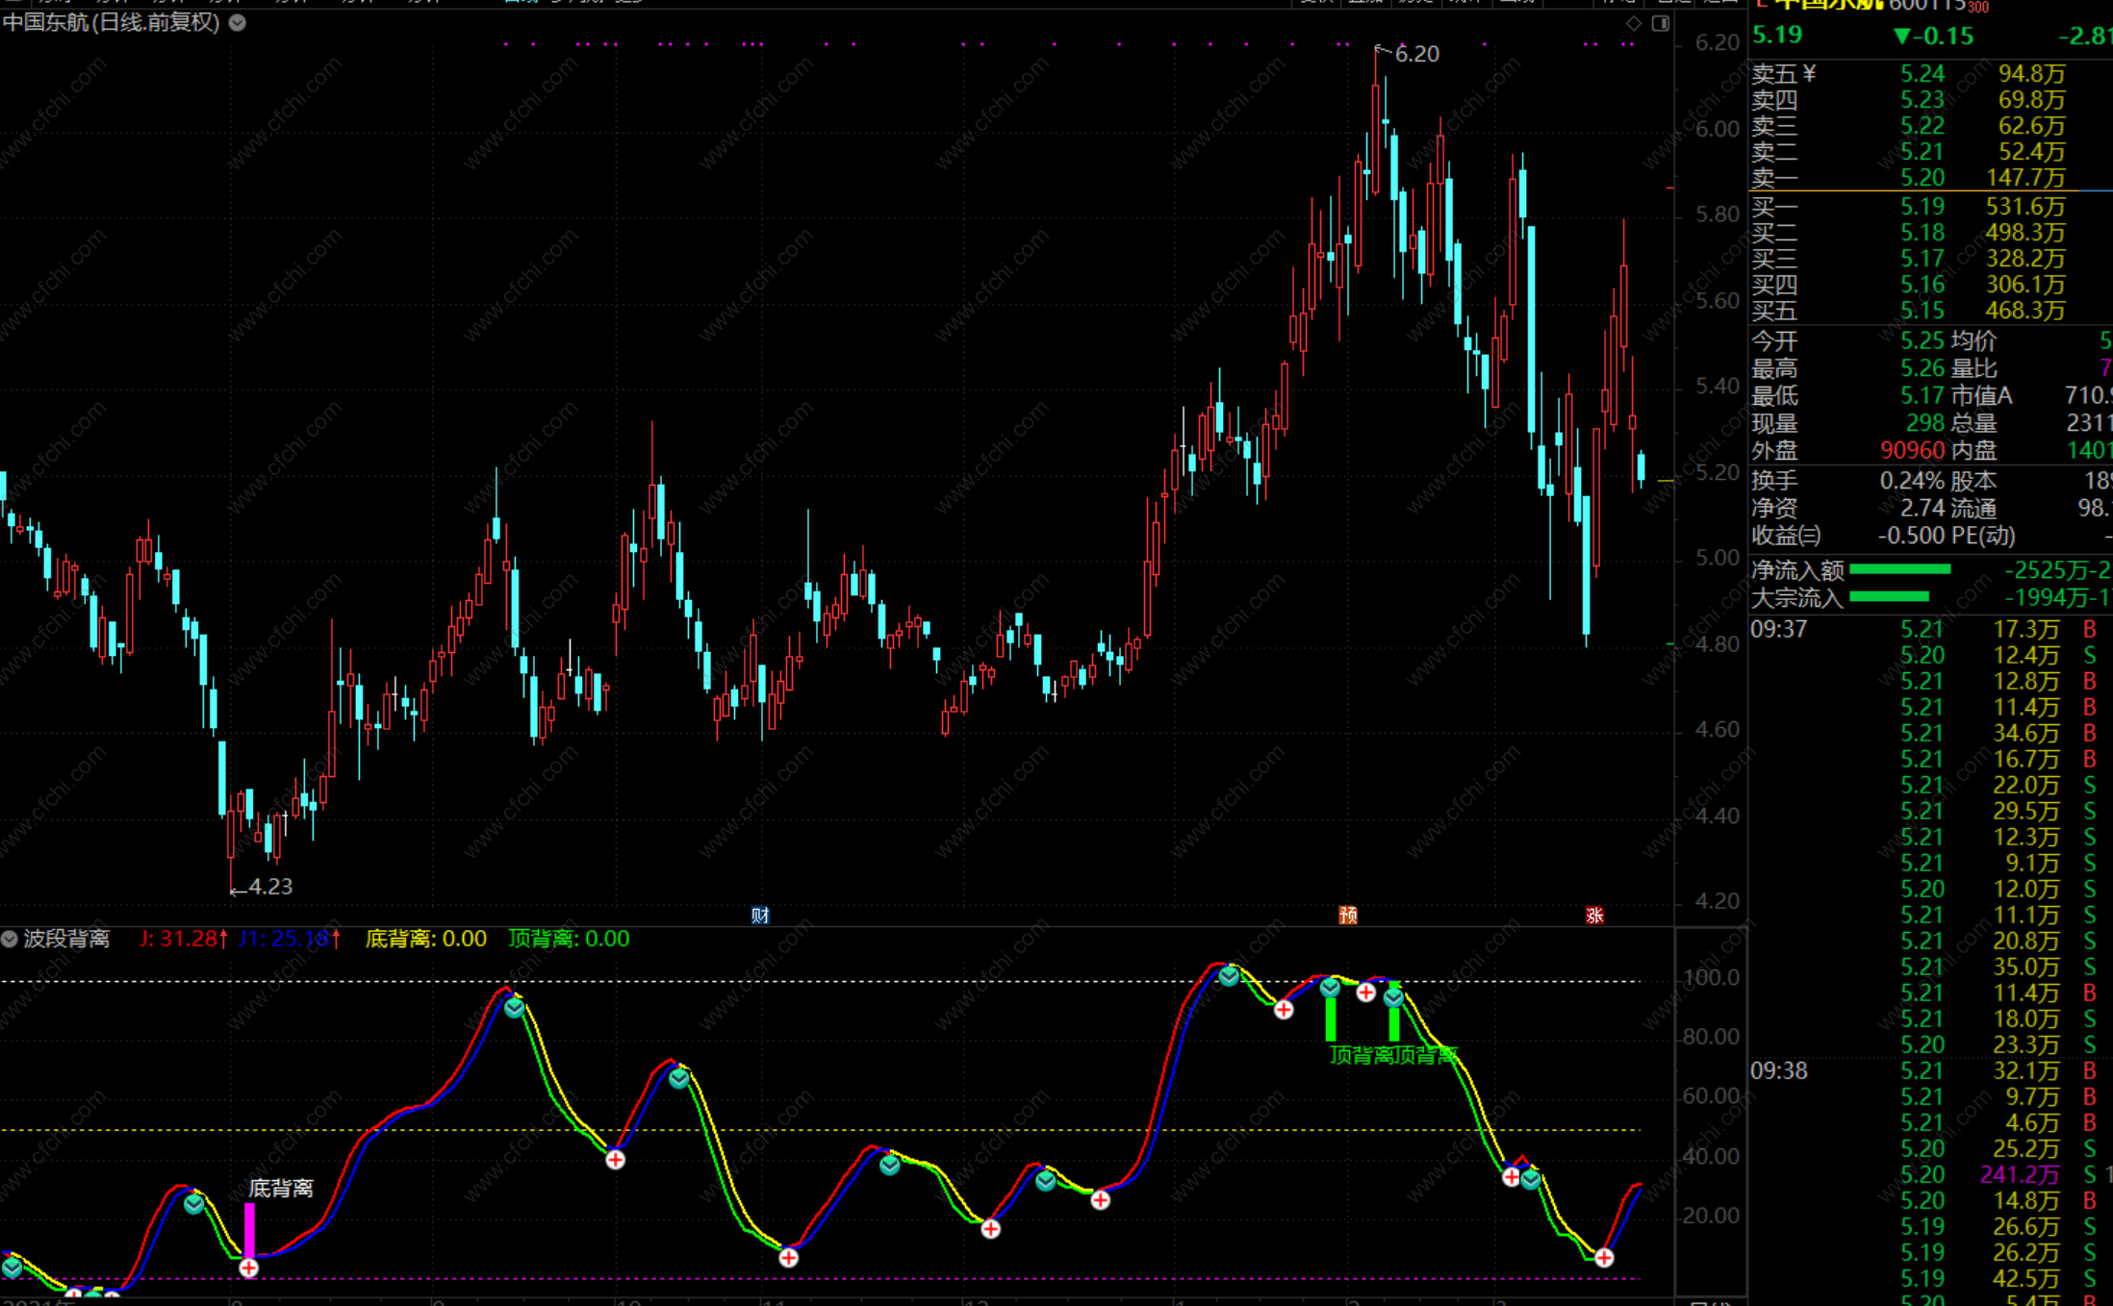Screen dimensions: 2113x1306
Task: Click the 241.2万 large trade entry
Action: click(2019, 1174)
